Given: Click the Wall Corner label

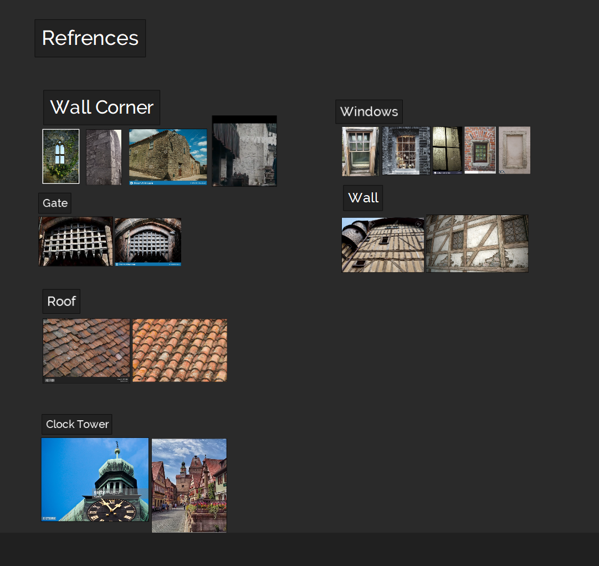Looking at the screenshot, I should [x=101, y=108].
